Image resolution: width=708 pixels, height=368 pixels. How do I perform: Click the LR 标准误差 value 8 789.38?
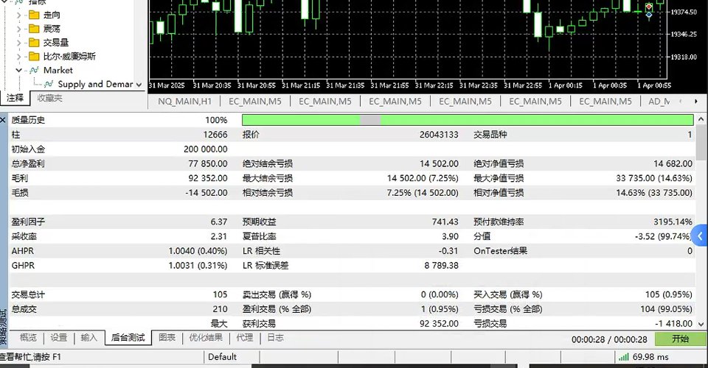[x=441, y=265]
